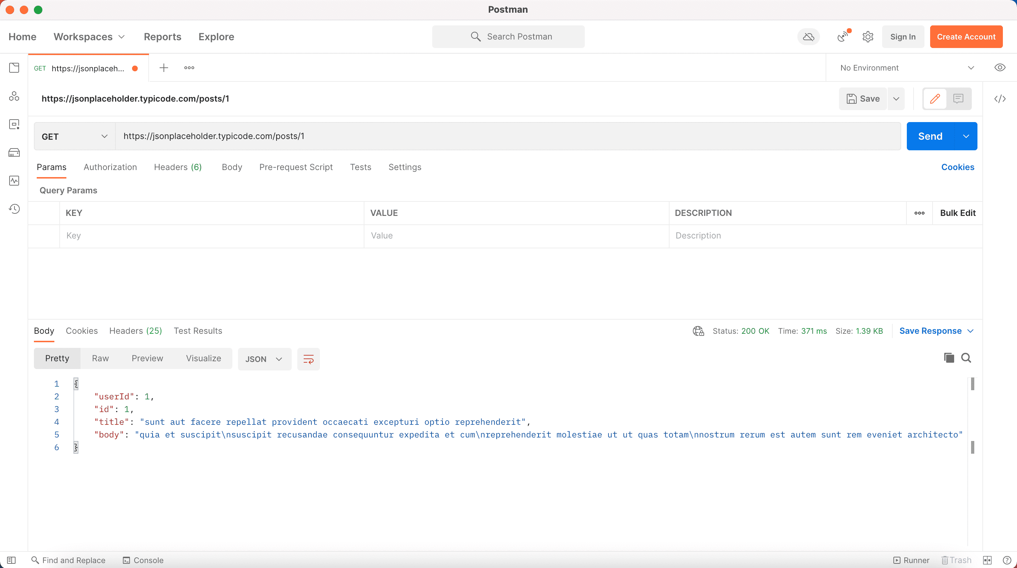This screenshot has height=568, width=1017.
Task: Open the response Cookies tab
Action: coord(81,331)
